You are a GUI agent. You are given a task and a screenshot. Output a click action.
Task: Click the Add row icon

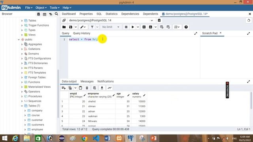point(64,88)
